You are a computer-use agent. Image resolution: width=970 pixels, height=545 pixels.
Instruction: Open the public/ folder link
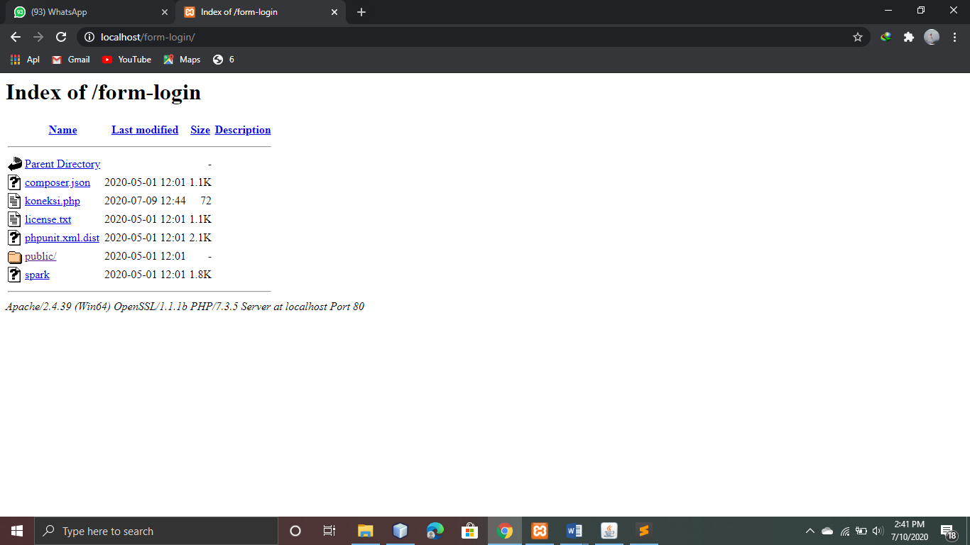click(x=40, y=256)
